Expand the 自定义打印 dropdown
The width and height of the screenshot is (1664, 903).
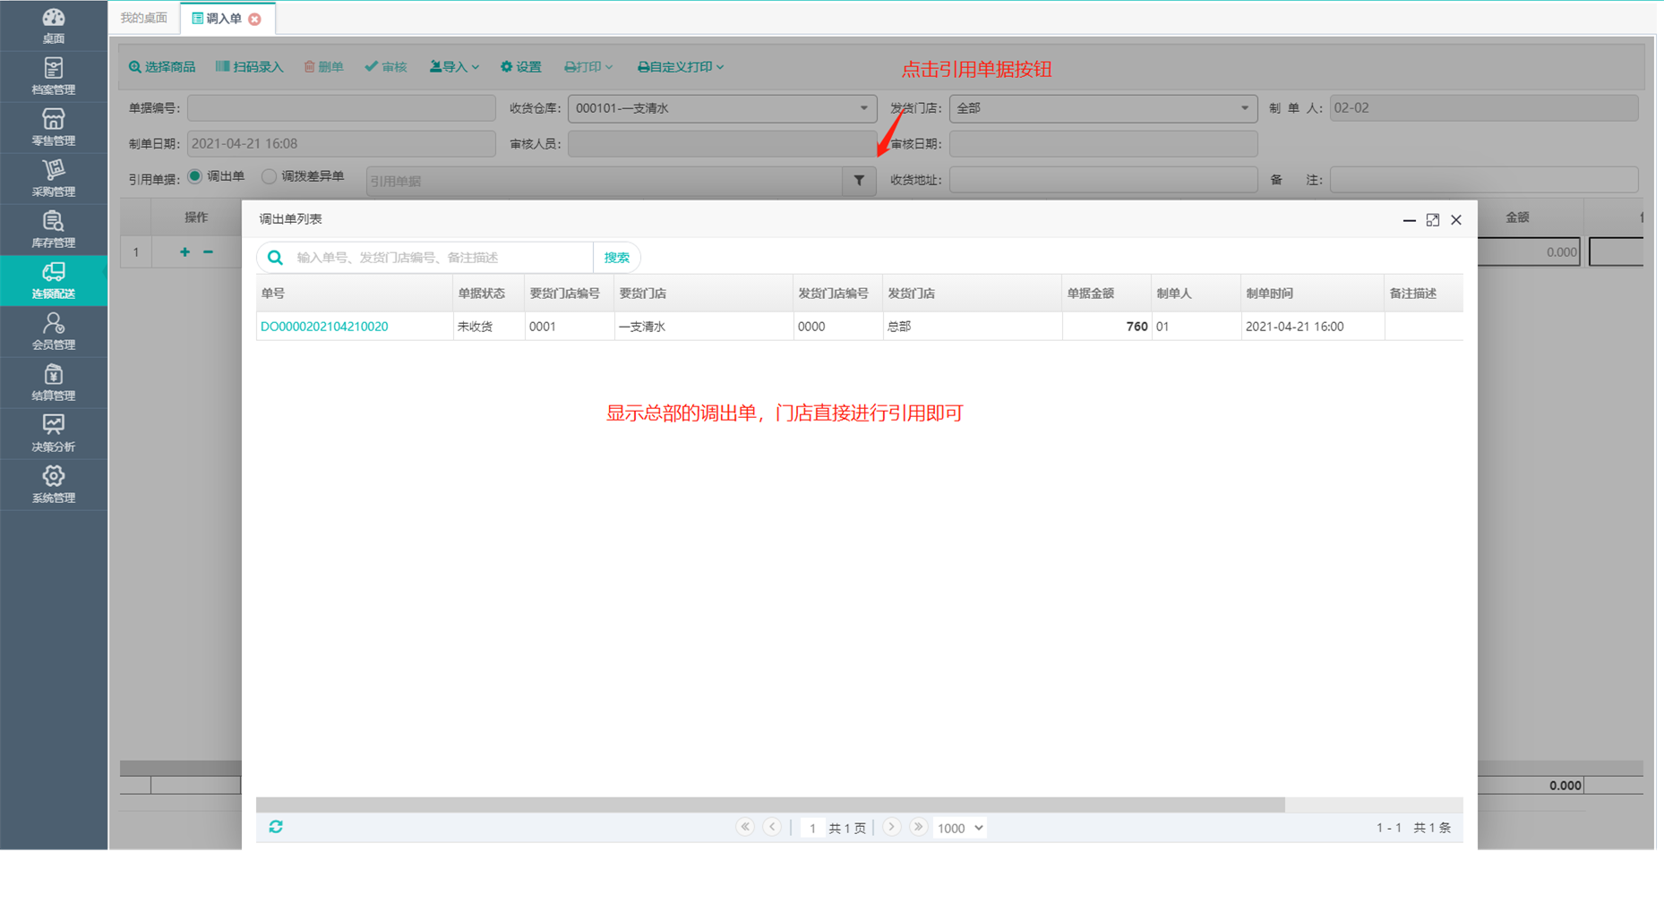point(681,67)
